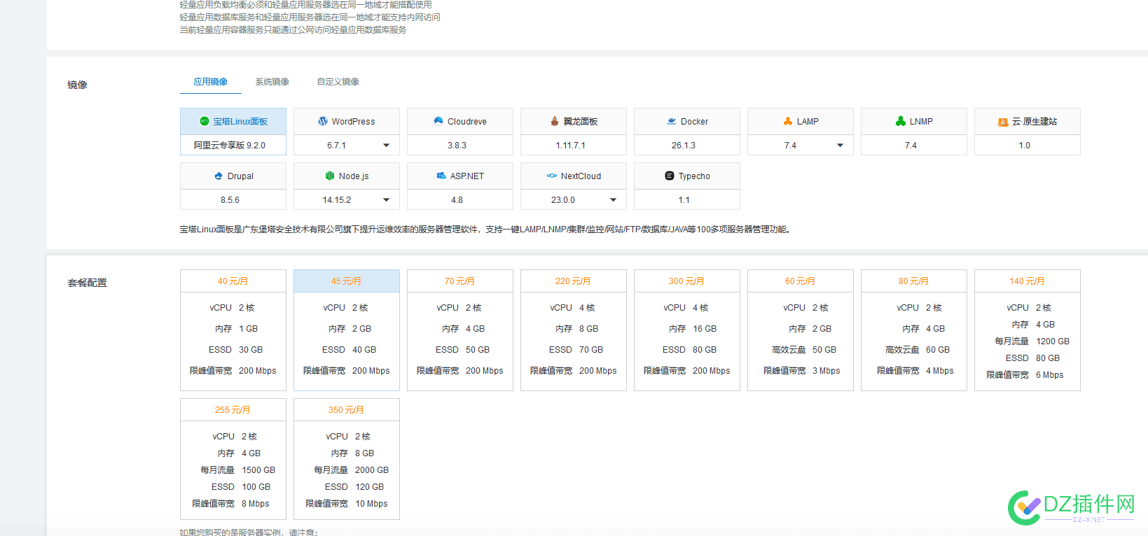
Task: Choose the WordPress logo icon
Action: click(x=323, y=121)
